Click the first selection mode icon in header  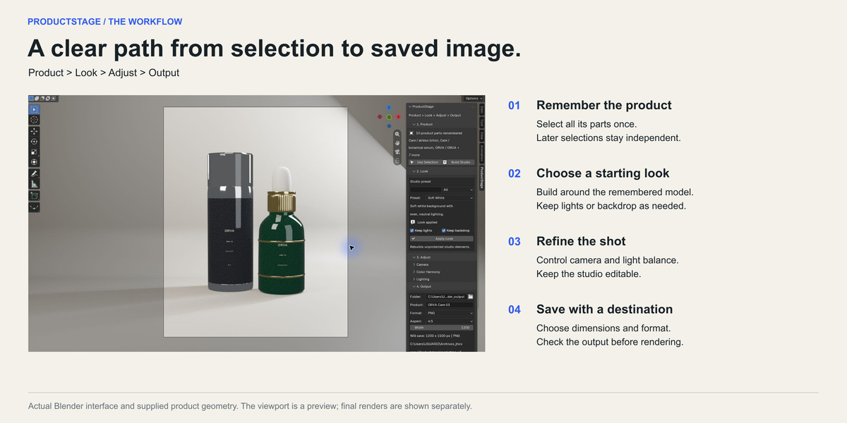point(31,98)
